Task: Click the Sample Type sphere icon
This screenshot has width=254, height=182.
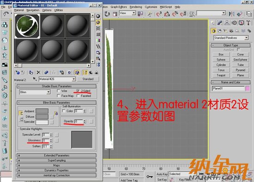Action: click(98, 16)
